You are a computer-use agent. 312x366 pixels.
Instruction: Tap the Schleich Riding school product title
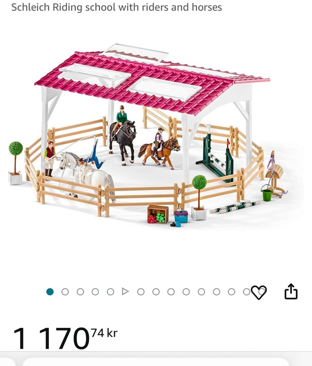[116, 7]
